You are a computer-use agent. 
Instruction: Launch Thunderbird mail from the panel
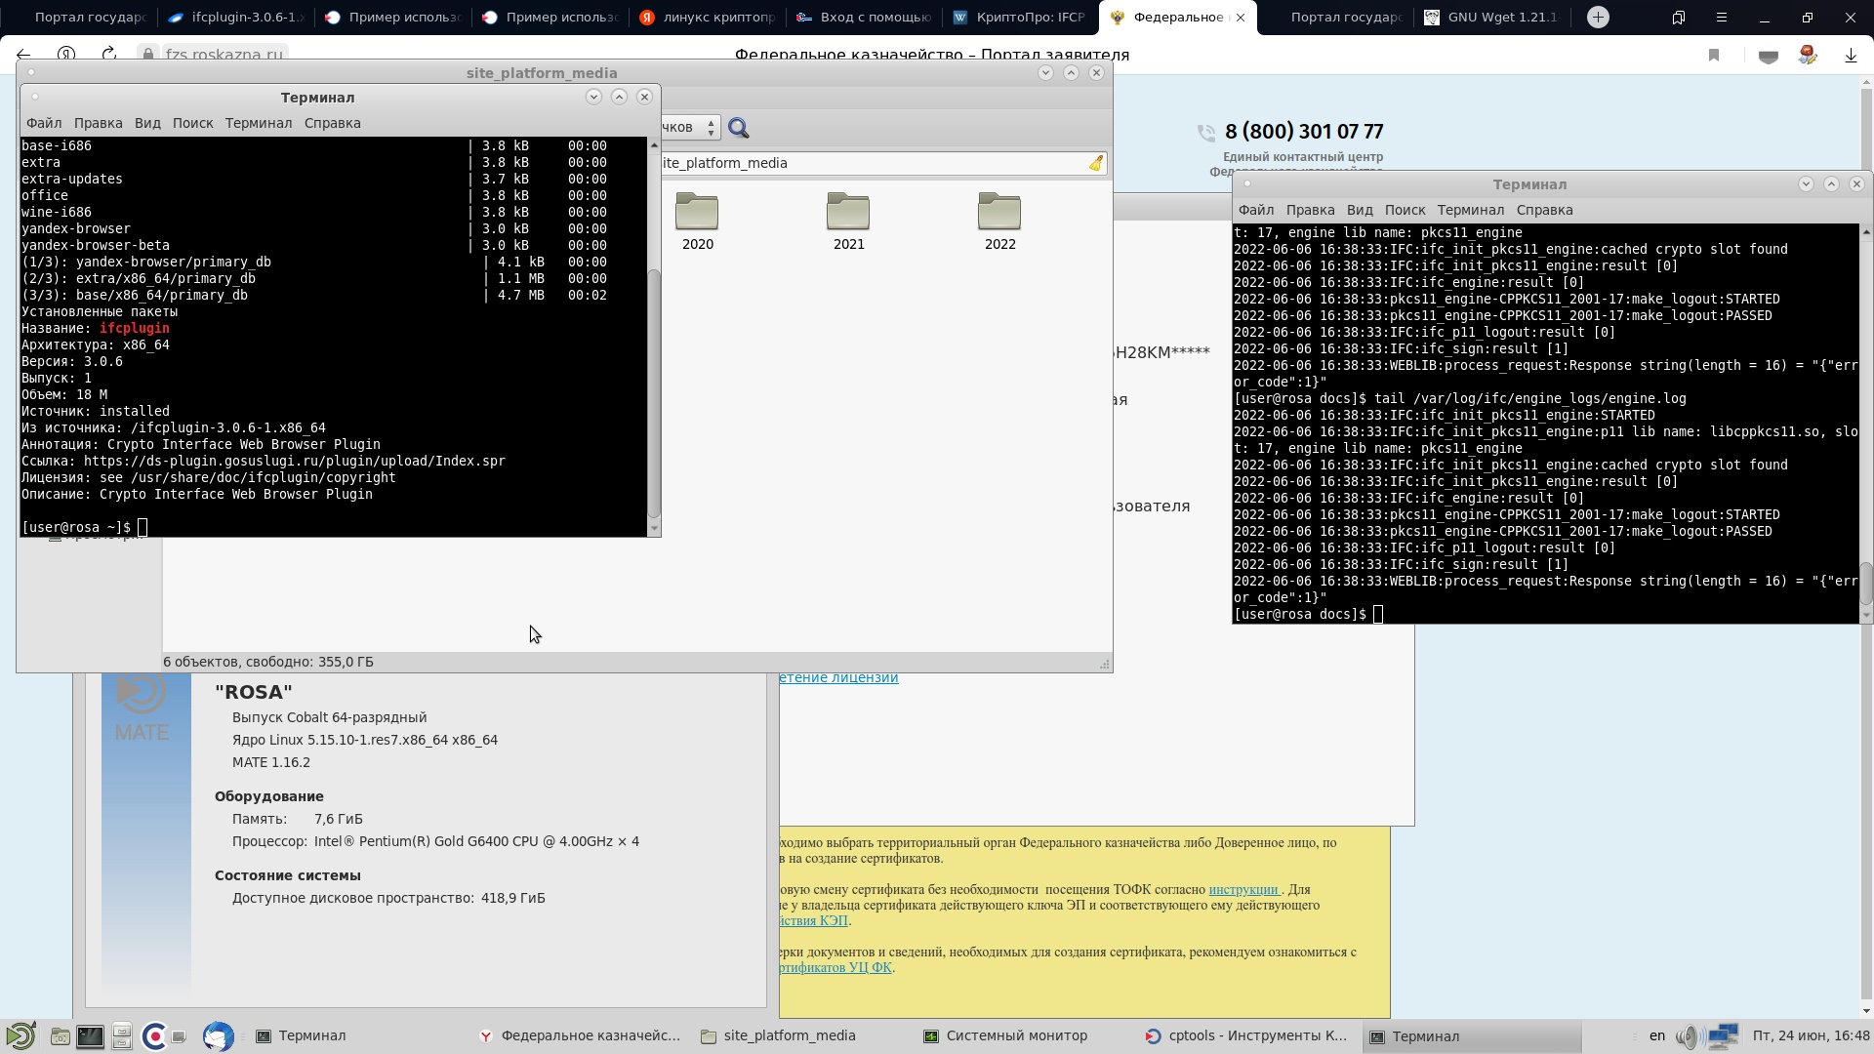pos(218,1035)
